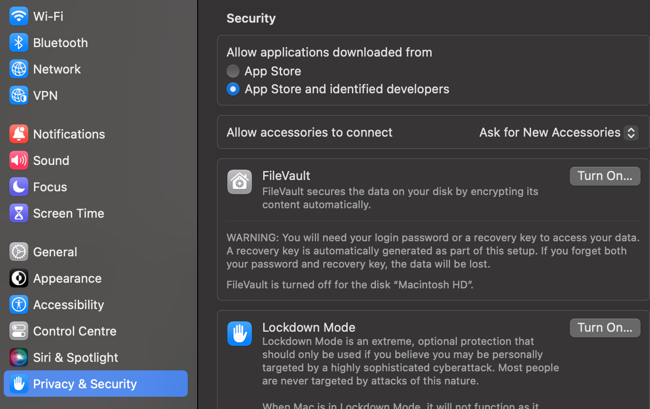Select the Focus crescent moon icon

click(x=18, y=187)
